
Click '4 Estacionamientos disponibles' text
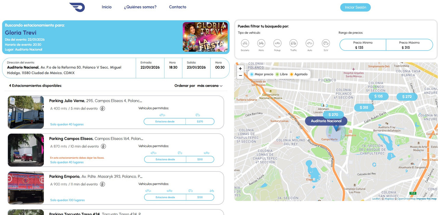[x=36, y=86]
